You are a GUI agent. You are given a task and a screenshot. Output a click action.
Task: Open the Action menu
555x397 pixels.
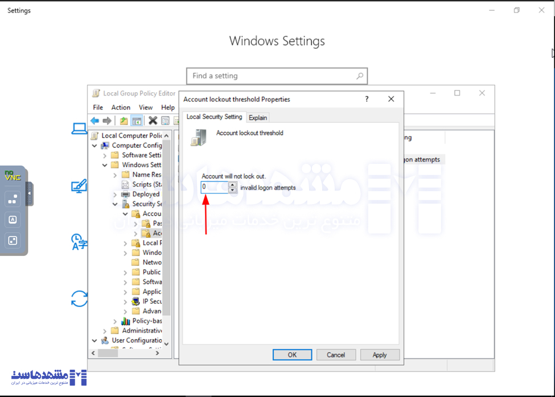click(x=121, y=107)
